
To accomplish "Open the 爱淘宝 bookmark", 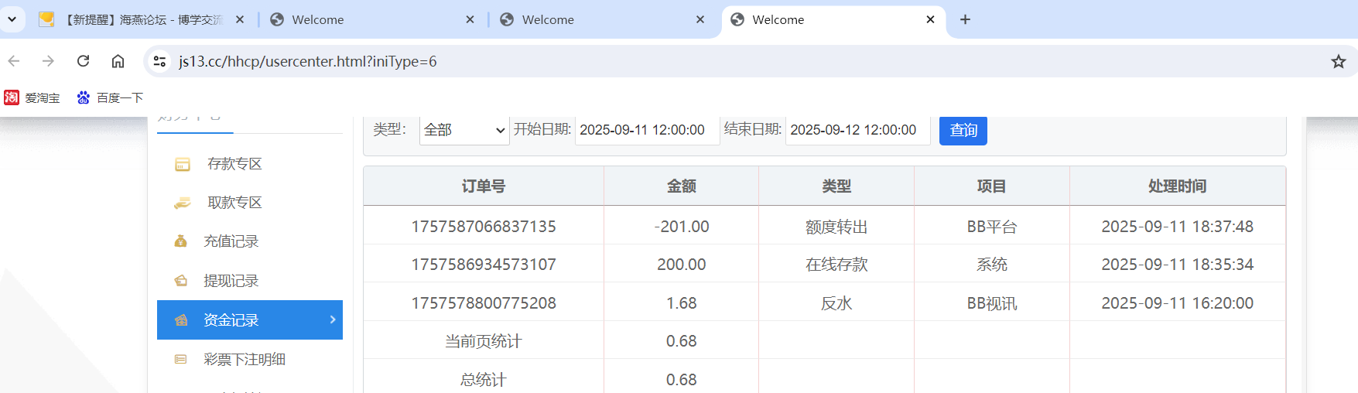I will [x=32, y=97].
